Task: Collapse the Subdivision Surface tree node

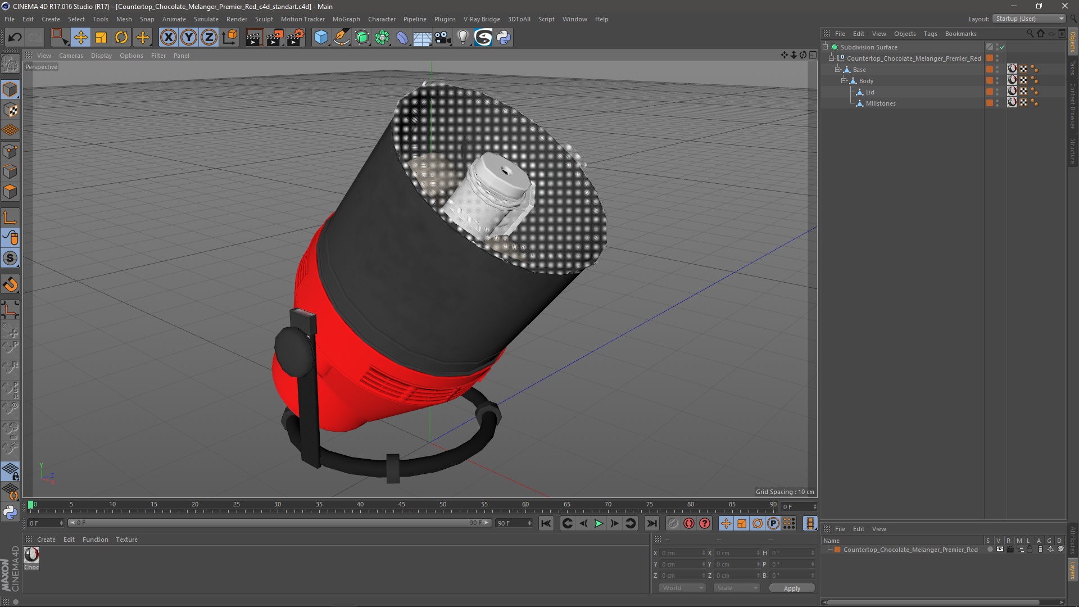Action: (x=826, y=47)
